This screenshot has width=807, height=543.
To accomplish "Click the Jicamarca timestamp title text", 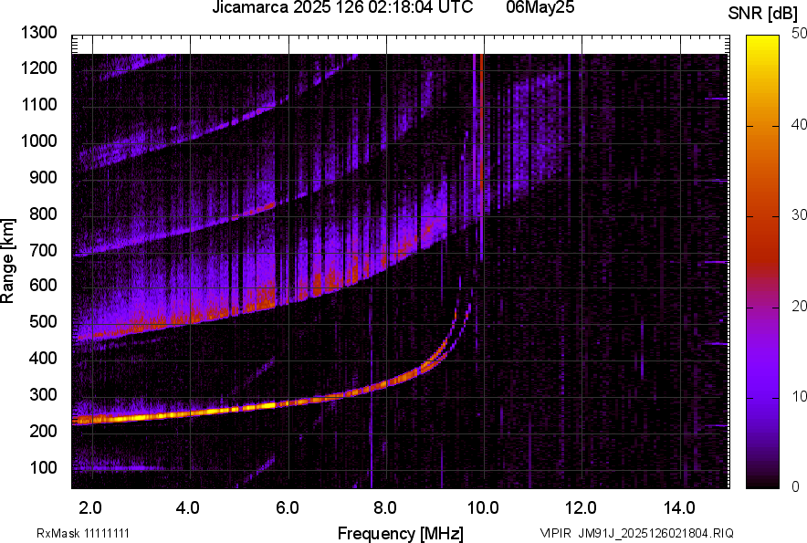I will coord(342,8).
